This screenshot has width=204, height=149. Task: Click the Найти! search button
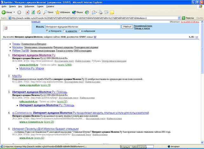[x=127, y=27]
